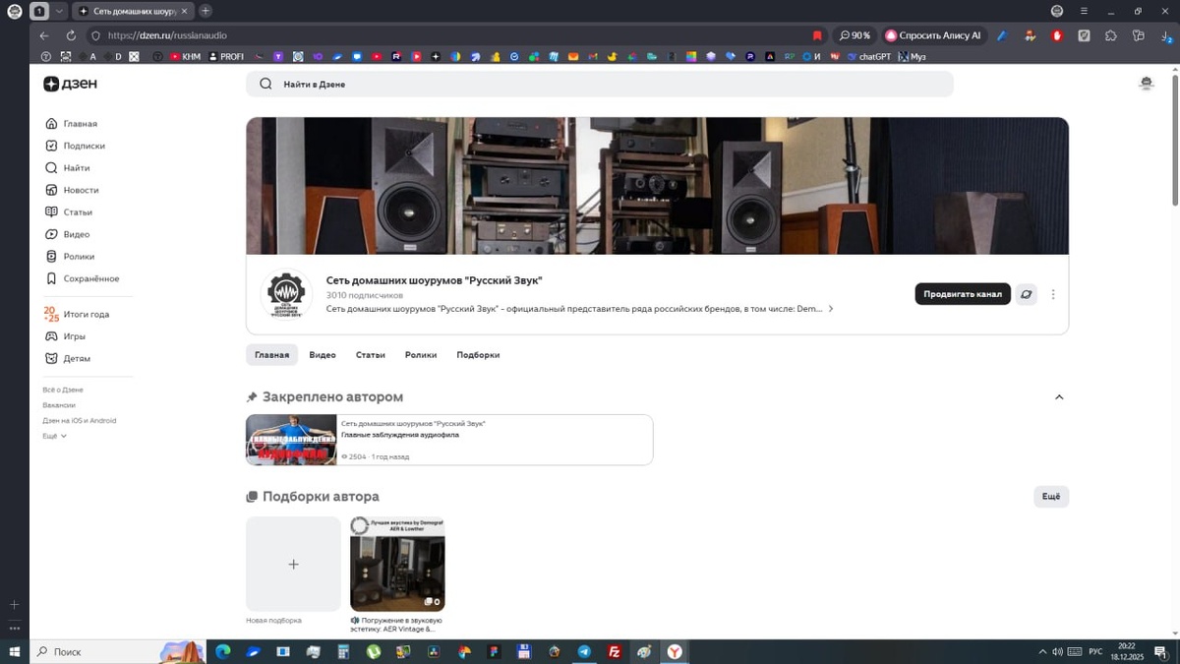Screen dimensions: 1180x664
Task: Open the tab group dropdown arrow
Action: 58,11
